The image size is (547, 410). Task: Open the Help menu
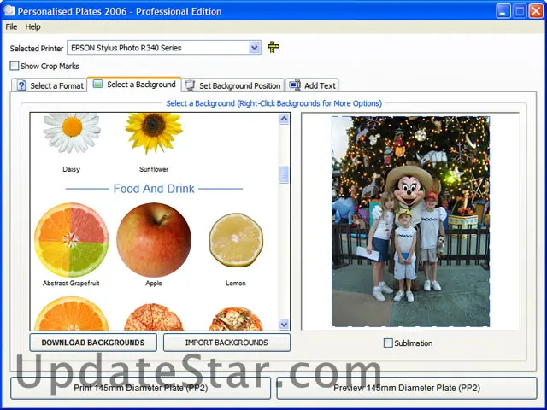pyautogui.click(x=32, y=26)
